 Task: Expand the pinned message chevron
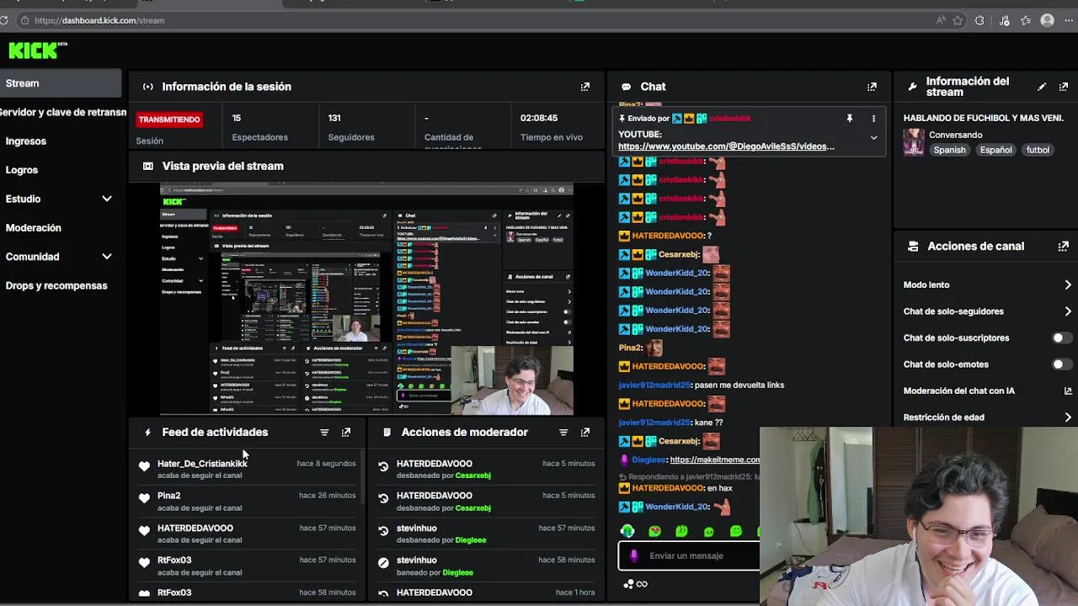[873, 138]
